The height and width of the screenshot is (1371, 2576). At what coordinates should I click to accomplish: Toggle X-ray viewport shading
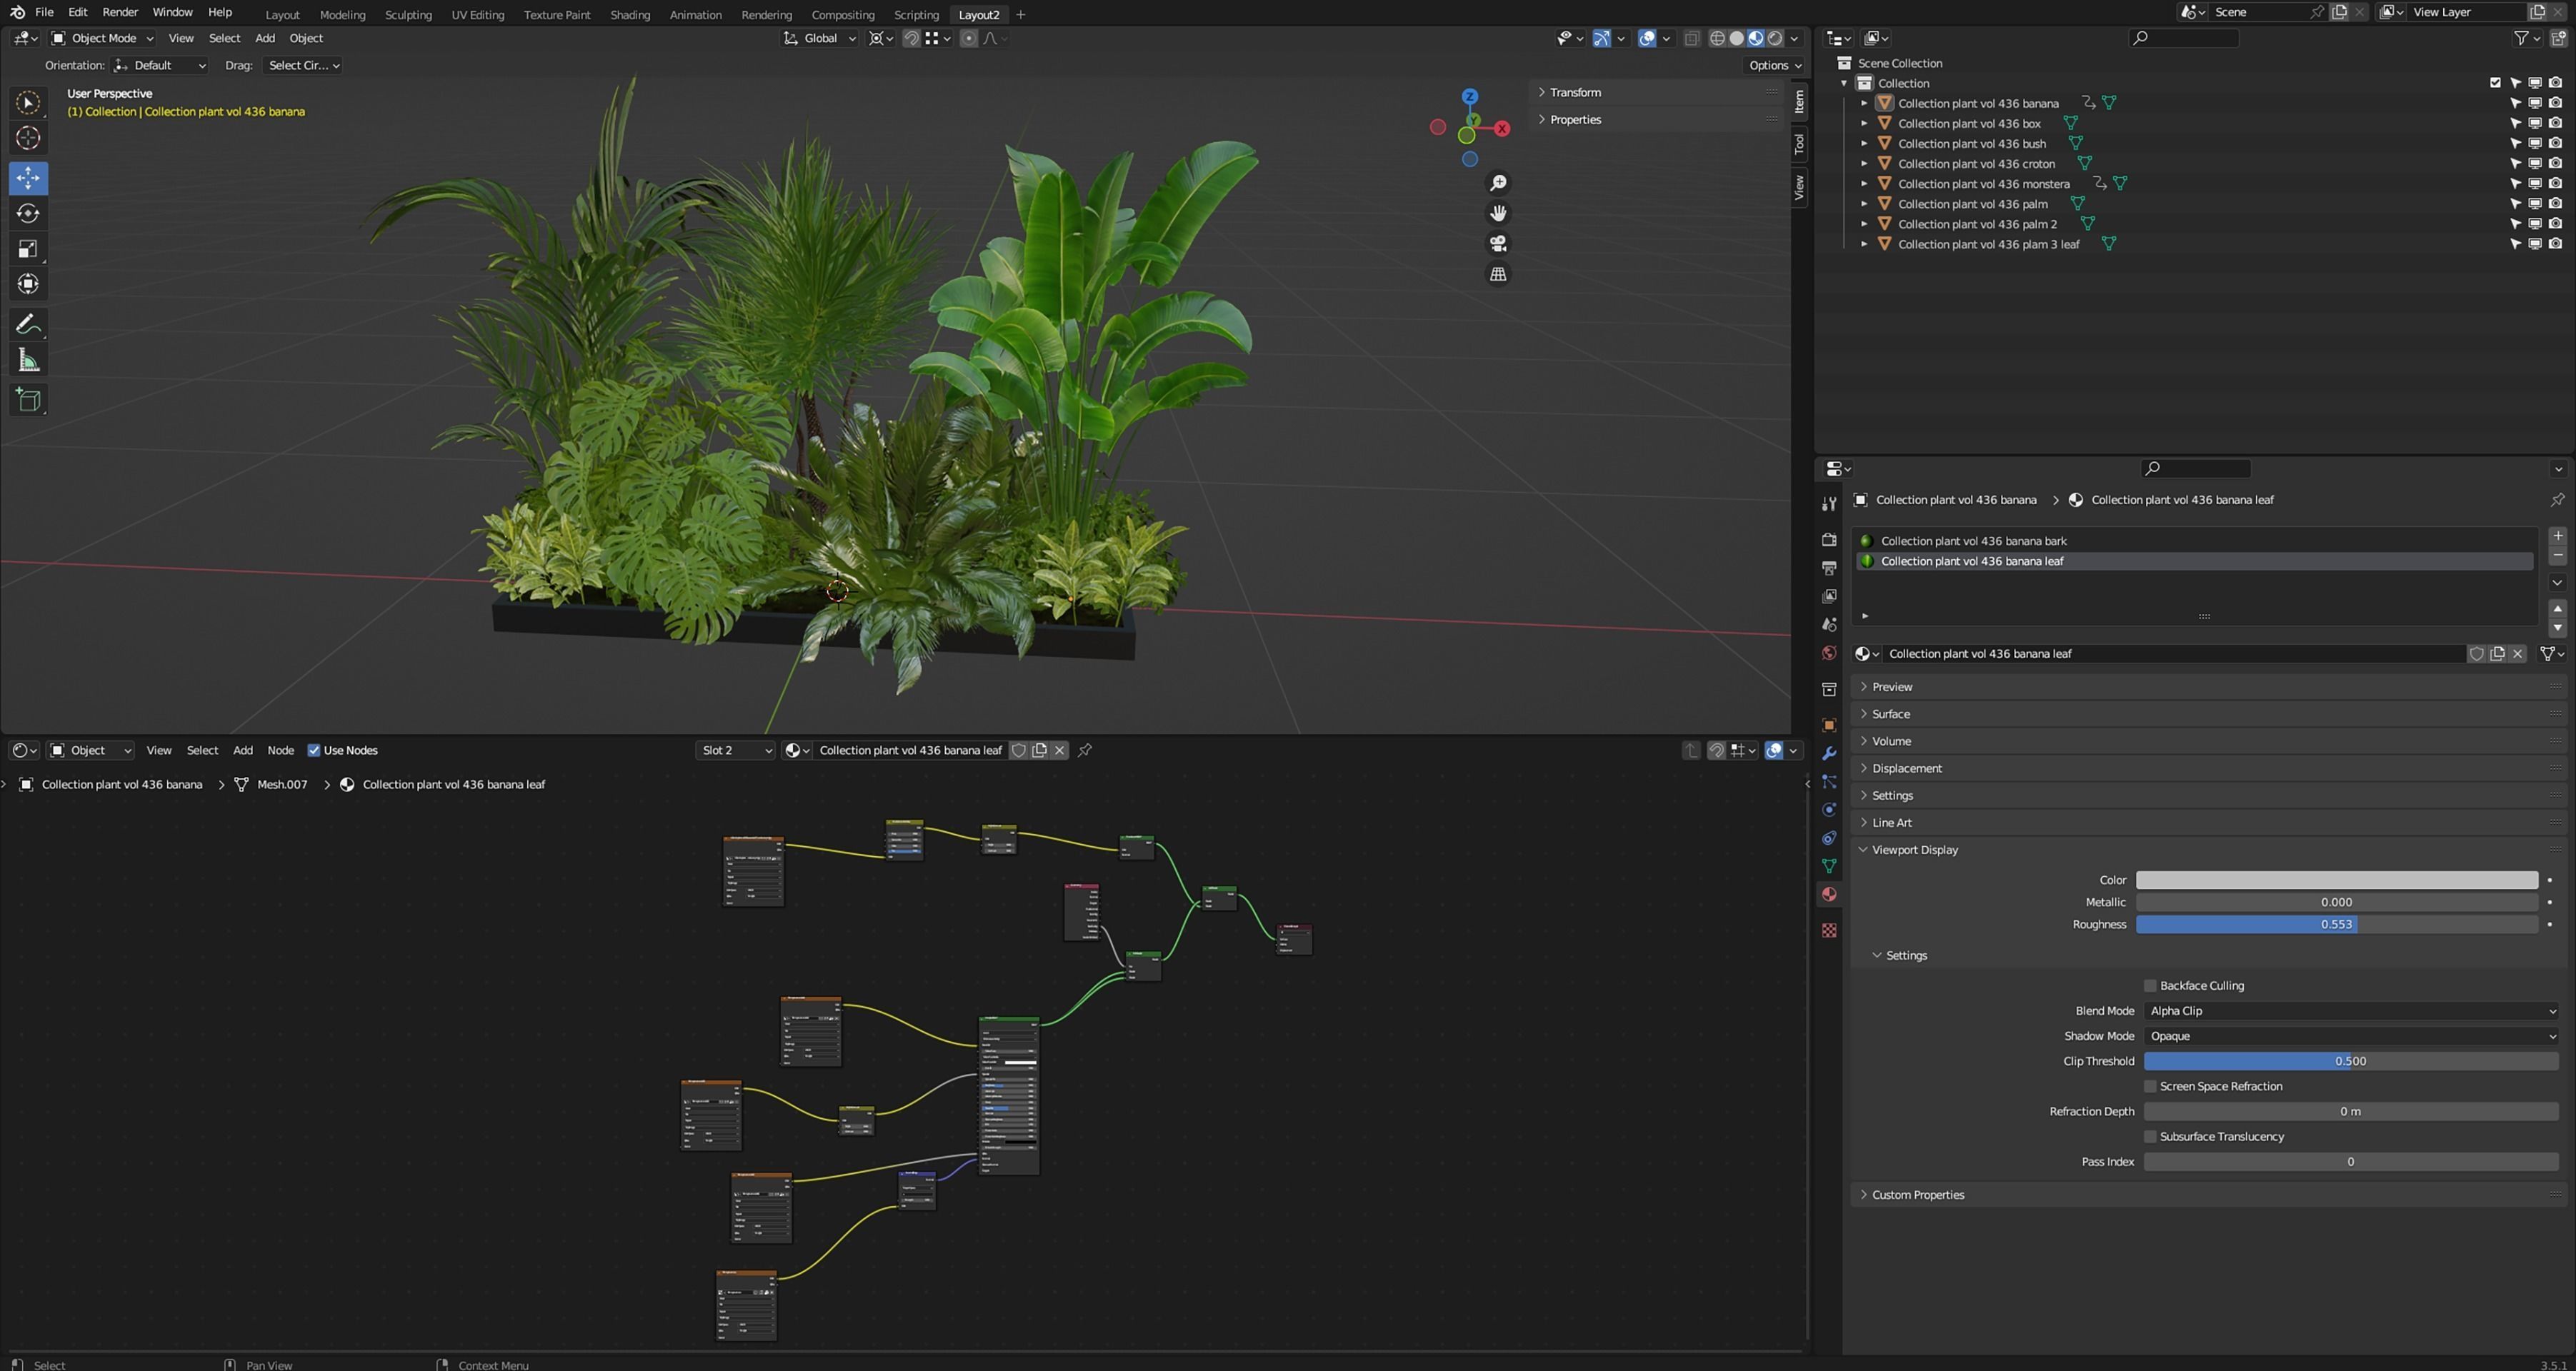[x=1692, y=38]
